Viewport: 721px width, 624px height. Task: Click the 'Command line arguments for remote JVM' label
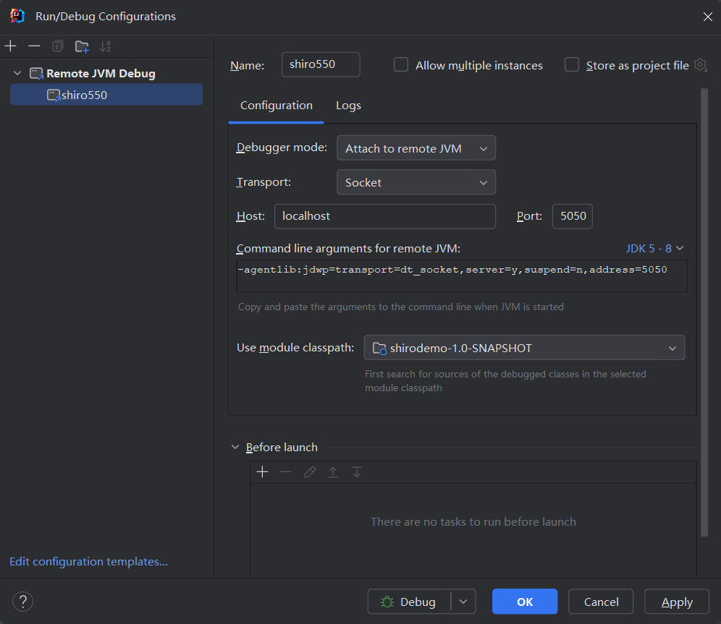pos(348,249)
